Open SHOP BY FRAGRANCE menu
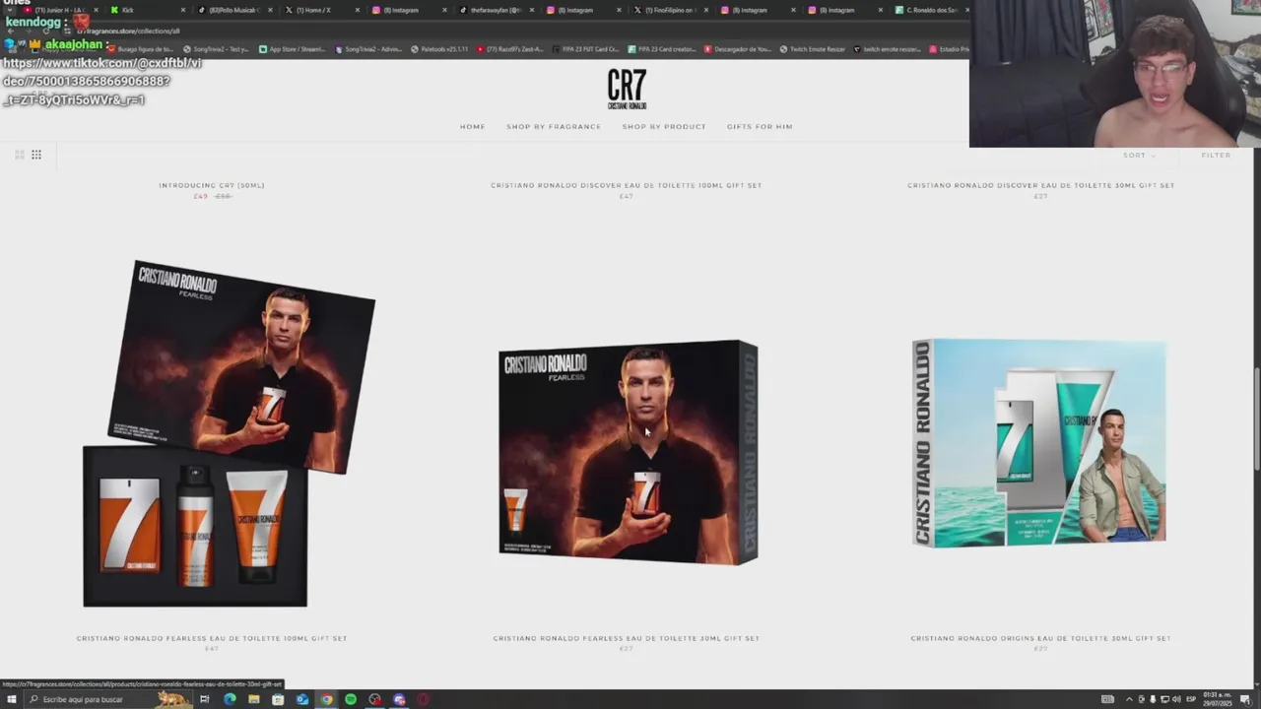 pyautogui.click(x=554, y=126)
